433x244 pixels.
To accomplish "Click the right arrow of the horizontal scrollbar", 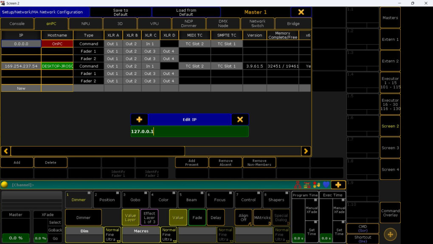I will (x=306, y=151).
